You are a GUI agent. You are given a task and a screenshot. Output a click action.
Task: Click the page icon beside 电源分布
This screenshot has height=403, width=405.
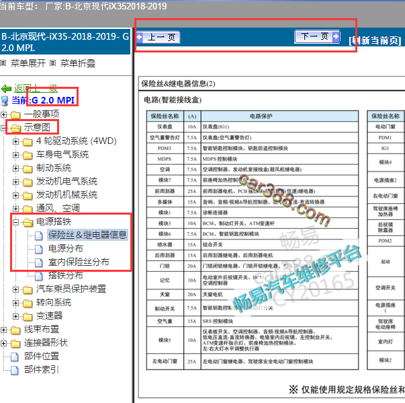[x=39, y=249]
